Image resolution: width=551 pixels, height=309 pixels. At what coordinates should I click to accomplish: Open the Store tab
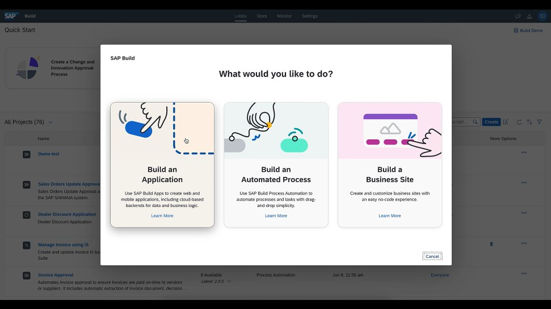point(262,16)
